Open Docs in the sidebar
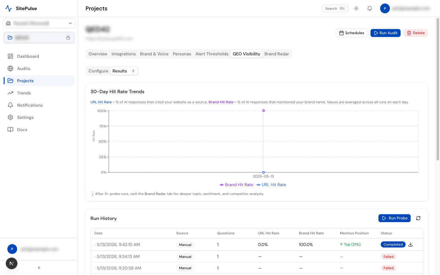 [39, 130]
